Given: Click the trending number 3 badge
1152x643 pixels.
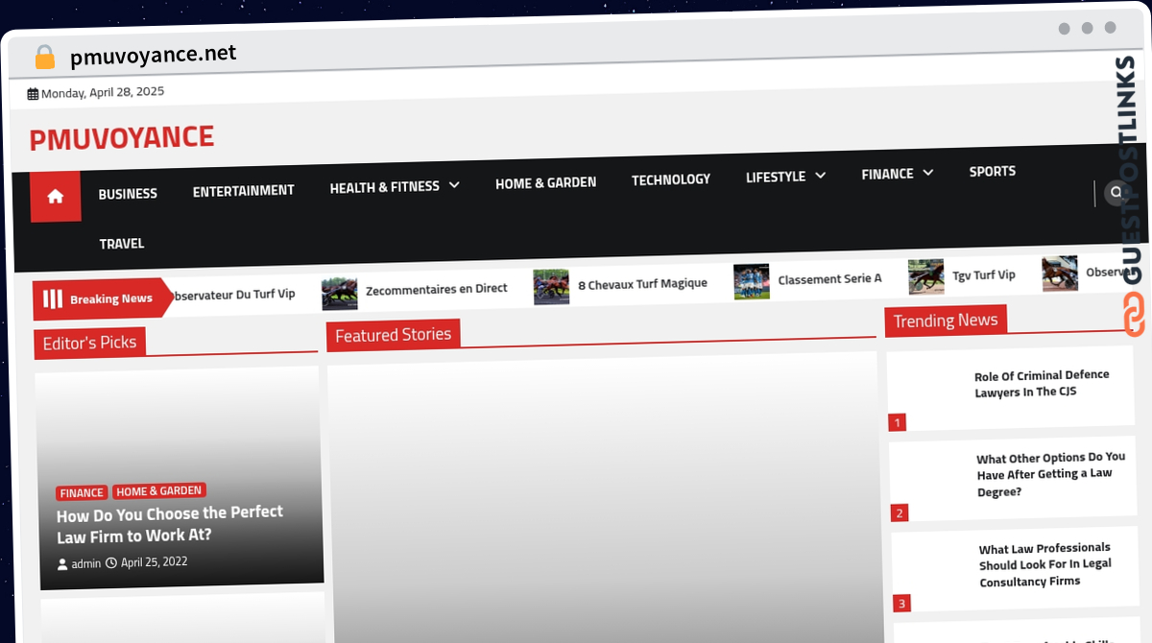Looking at the screenshot, I should point(901,604).
